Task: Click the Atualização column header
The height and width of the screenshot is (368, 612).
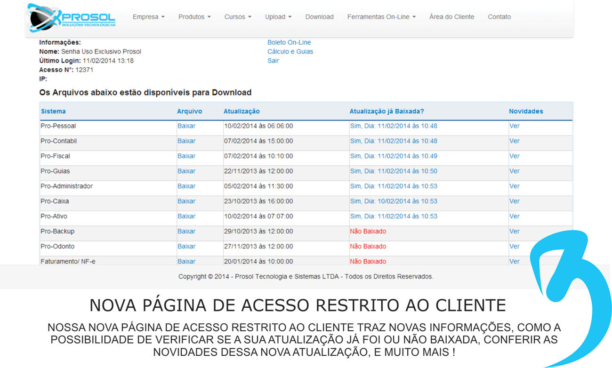Action: [242, 112]
